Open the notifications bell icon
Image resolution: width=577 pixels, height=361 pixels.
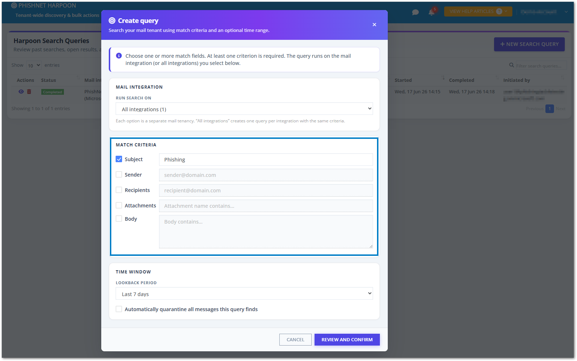pos(432,12)
